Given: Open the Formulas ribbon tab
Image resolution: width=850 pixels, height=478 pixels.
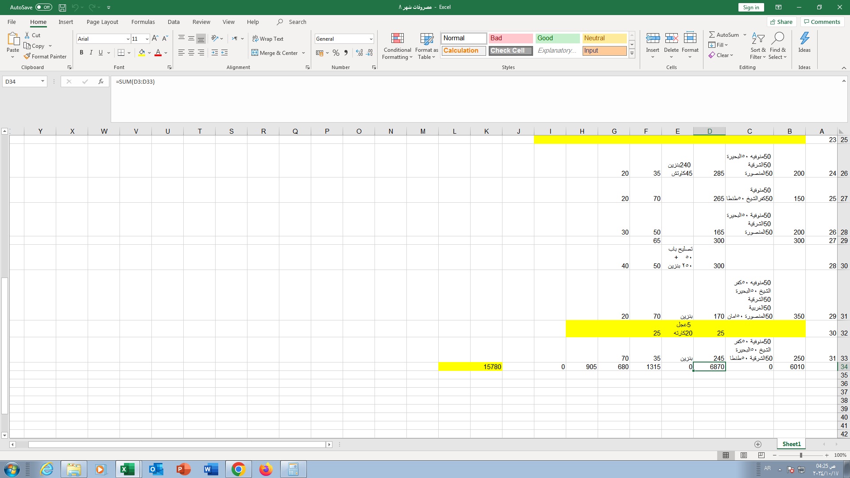Looking at the screenshot, I should (x=143, y=22).
